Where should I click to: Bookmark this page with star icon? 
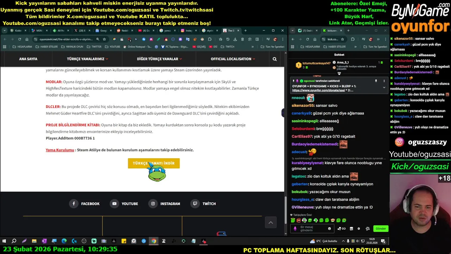click(x=104, y=39)
